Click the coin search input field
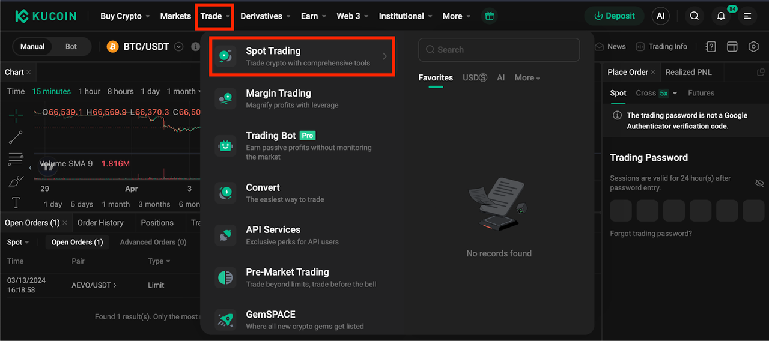 [499, 50]
